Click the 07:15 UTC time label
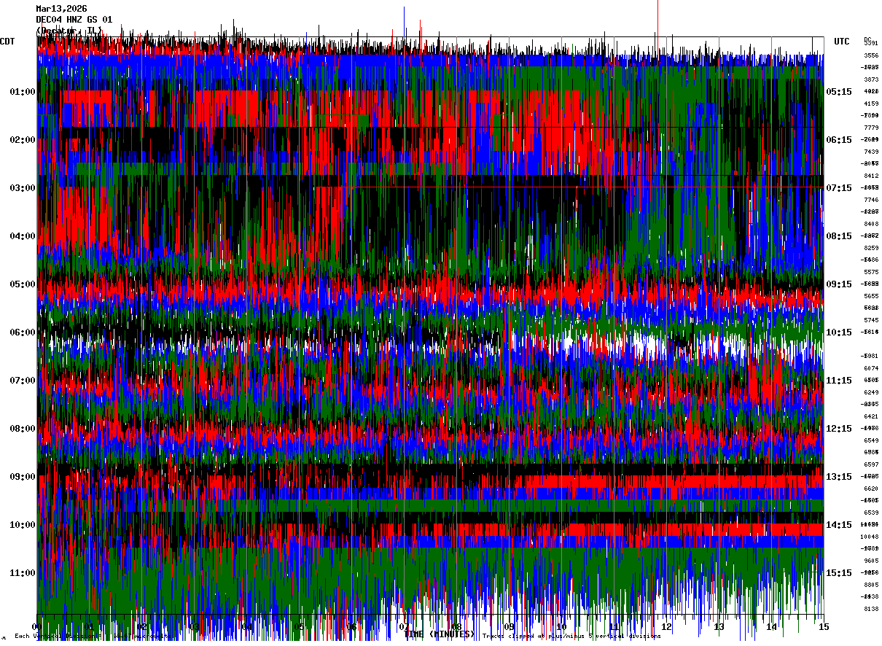 pyautogui.click(x=839, y=188)
